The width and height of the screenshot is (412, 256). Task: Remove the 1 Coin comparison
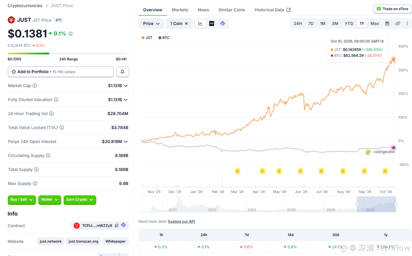tap(186, 23)
